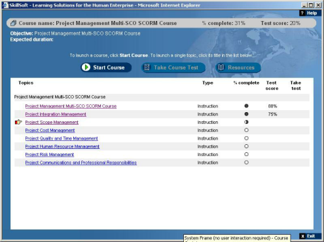Click the 88% test score value
This screenshot has width=324, height=242.
click(272, 106)
